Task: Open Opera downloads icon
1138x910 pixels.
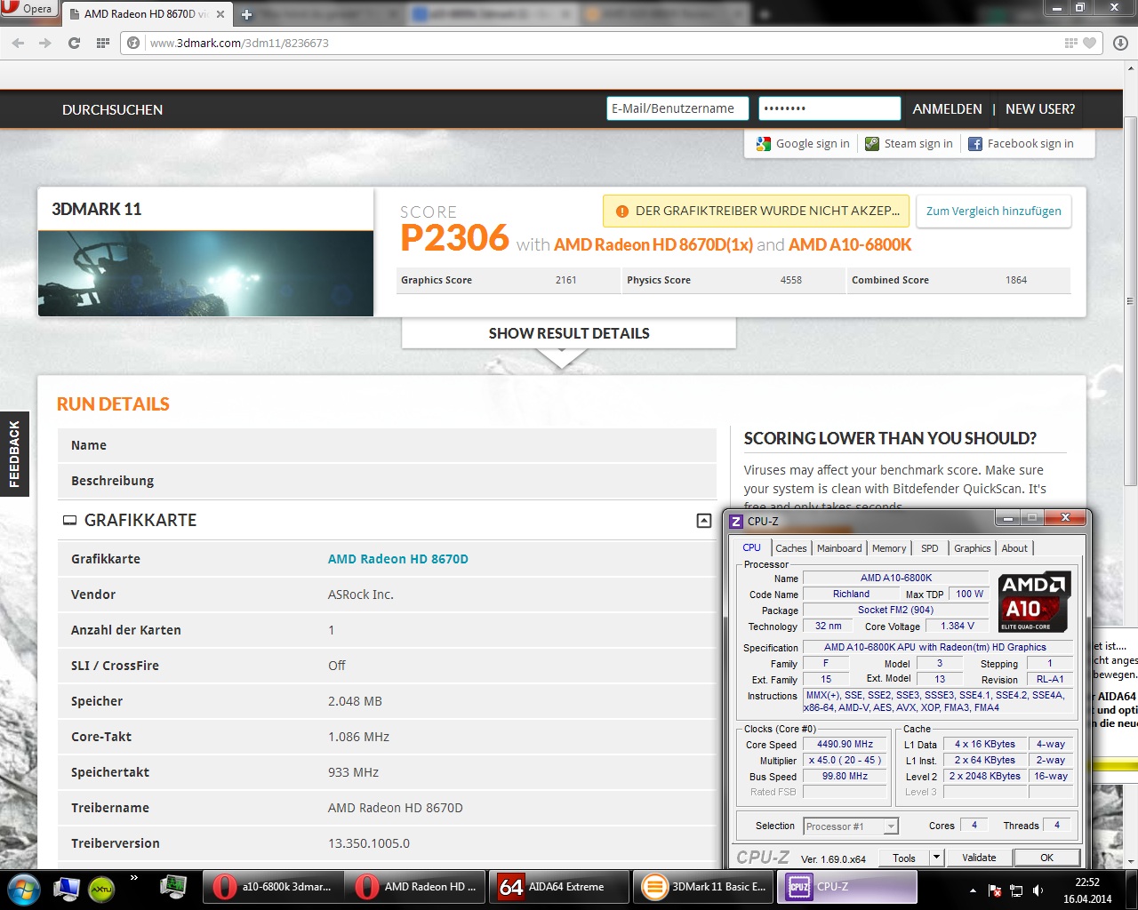Action: [x=1120, y=43]
